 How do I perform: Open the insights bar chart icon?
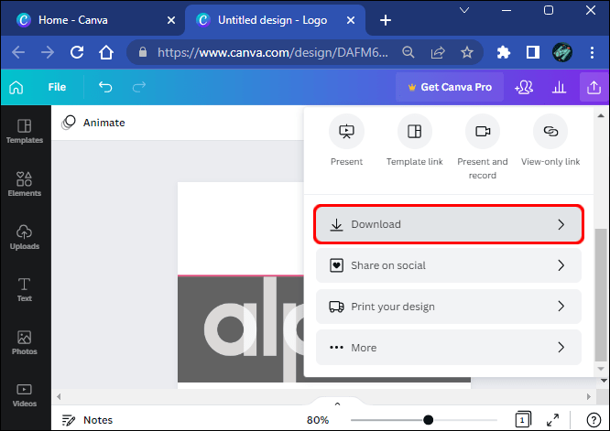click(559, 87)
